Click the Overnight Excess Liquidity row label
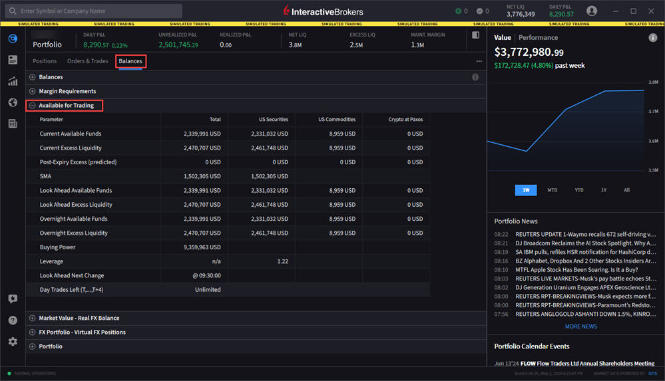The width and height of the screenshot is (665, 381). 74,233
